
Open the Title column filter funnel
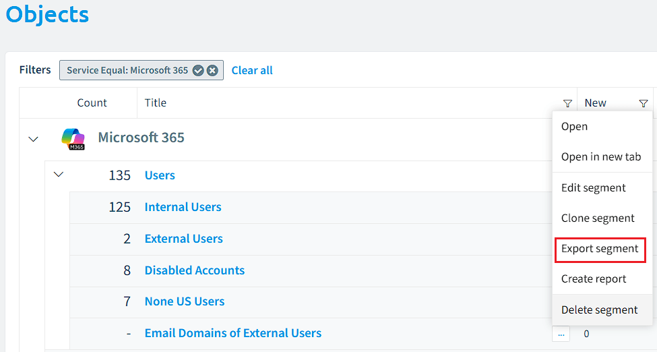pos(567,103)
